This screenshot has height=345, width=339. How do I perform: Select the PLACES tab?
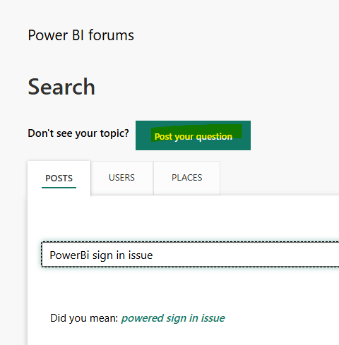point(186,178)
